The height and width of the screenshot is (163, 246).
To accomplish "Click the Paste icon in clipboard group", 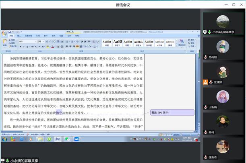I will [4, 42].
